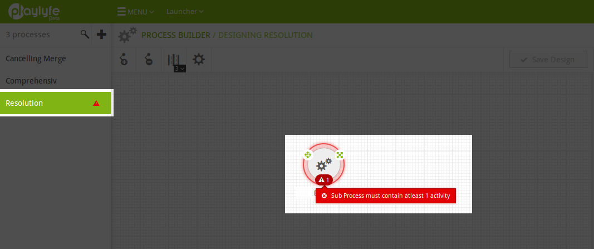Add a new process with the plus icon
The height and width of the screenshot is (249, 594).
tap(101, 35)
